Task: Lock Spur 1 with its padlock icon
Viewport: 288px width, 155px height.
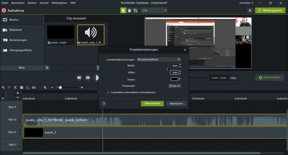Action: pos(20,147)
